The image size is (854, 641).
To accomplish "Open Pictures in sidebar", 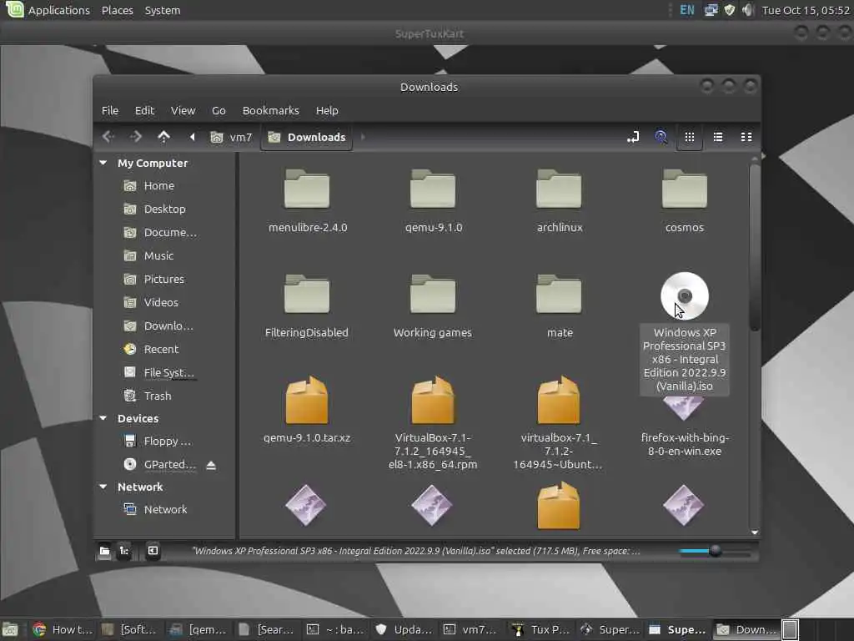I will [x=165, y=279].
